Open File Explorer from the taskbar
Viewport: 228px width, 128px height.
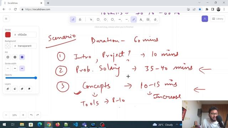point(22,124)
